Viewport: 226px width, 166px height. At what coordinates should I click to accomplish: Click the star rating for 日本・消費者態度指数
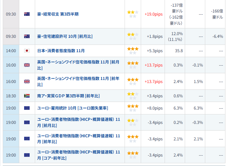coord(133,51)
